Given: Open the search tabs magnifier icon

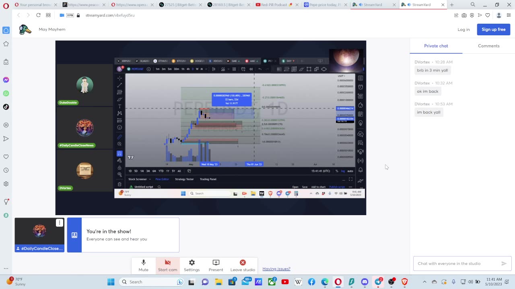Looking at the screenshot, I should point(473,5).
